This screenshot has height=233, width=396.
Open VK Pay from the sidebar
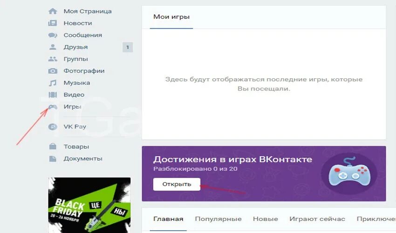[x=75, y=127]
